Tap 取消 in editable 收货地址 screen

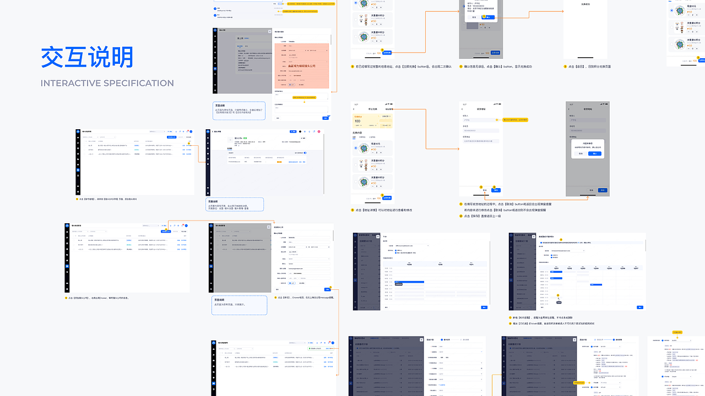tap(485, 190)
